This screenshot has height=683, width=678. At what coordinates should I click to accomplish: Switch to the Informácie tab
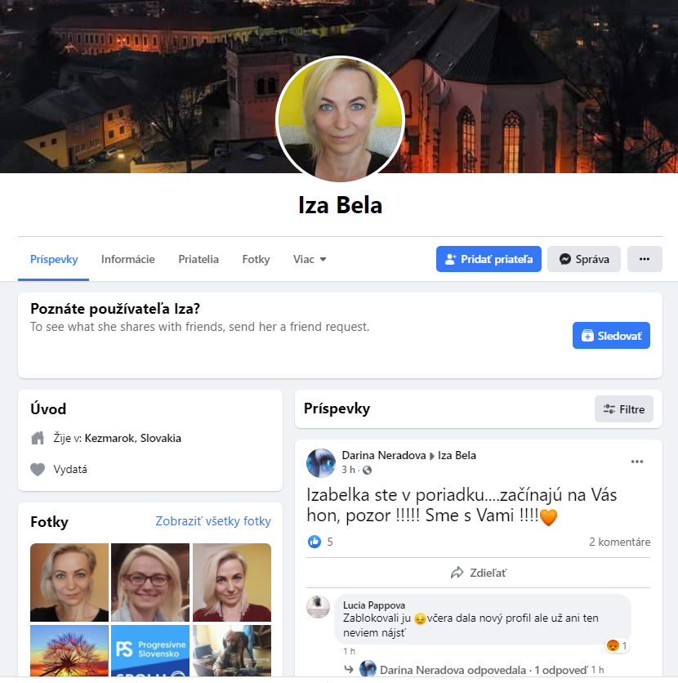pos(128,259)
